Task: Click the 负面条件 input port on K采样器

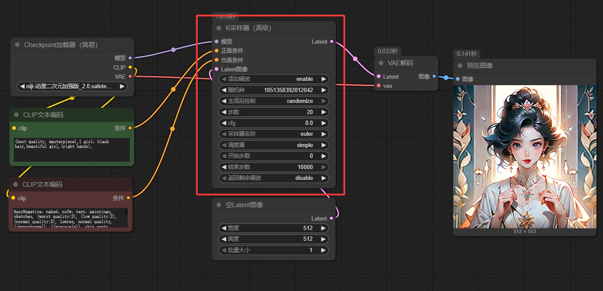Action: pos(217,60)
